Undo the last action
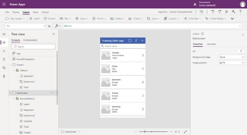247x135 pixels. tap(213, 12)
